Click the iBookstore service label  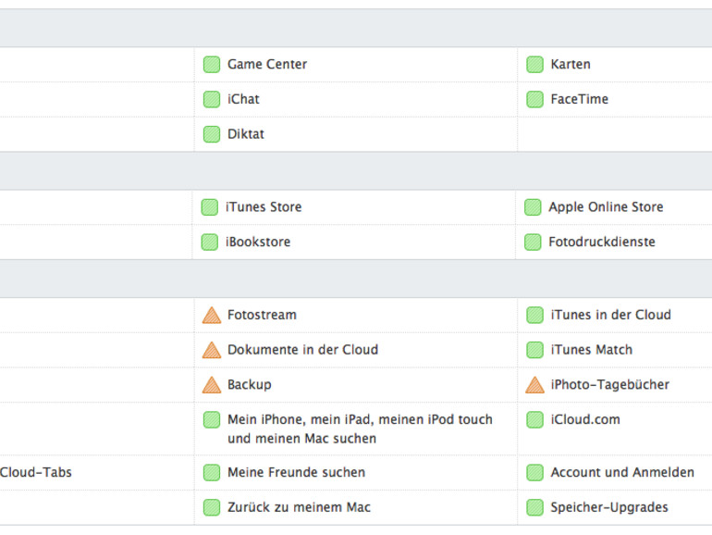(x=258, y=243)
